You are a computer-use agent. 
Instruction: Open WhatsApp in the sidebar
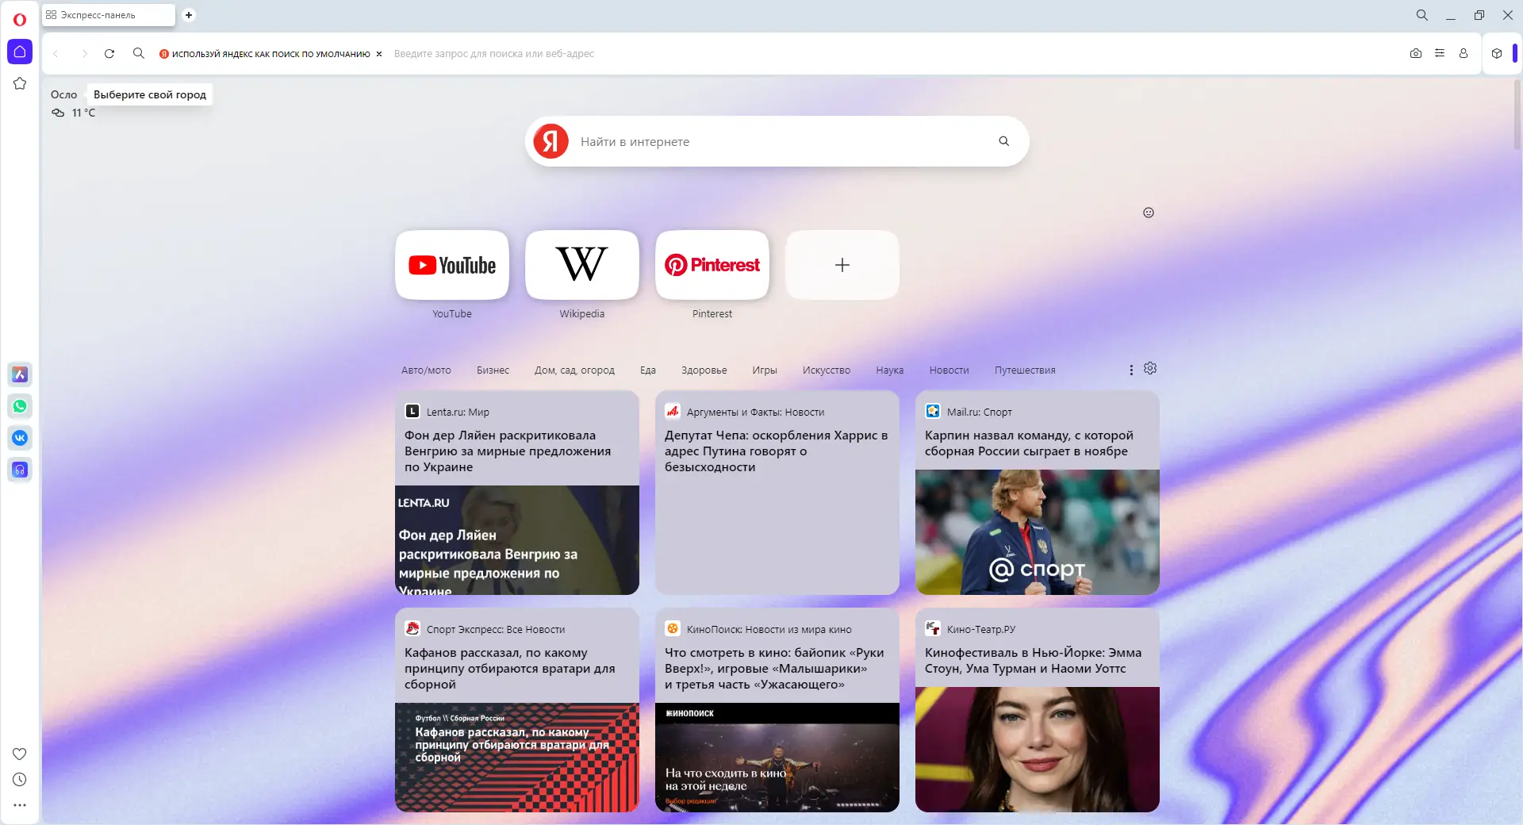[20, 406]
